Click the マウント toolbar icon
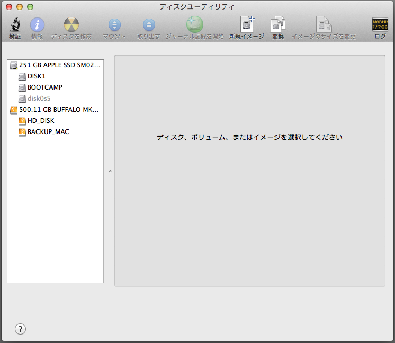 click(x=114, y=25)
